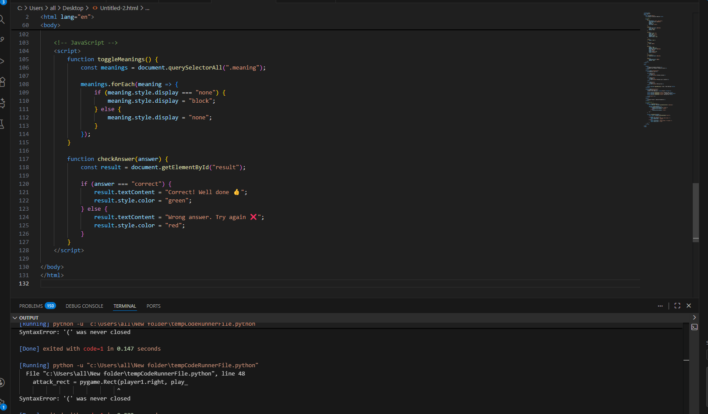Maximize the panel size
The height and width of the screenshot is (414, 708).
point(677,306)
